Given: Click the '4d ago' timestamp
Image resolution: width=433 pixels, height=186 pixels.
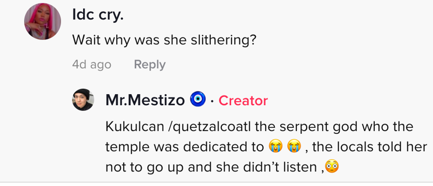Looking at the screenshot, I should 91,65.
